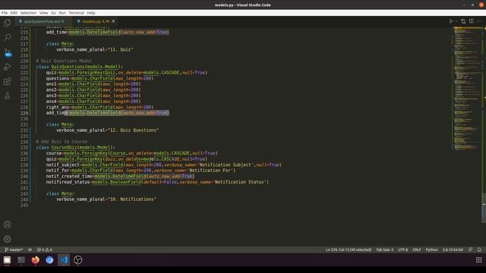The height and width of the screenshot is (273, 486).
Task: Open the Go menu
Action: (53, 13)
